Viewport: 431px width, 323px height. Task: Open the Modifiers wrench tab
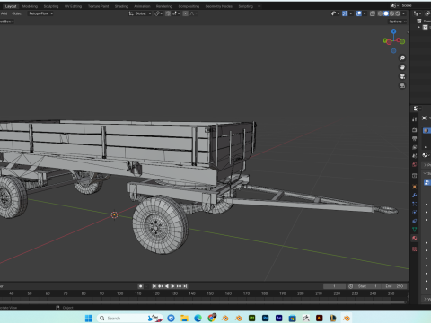click(x=415, y=196)
